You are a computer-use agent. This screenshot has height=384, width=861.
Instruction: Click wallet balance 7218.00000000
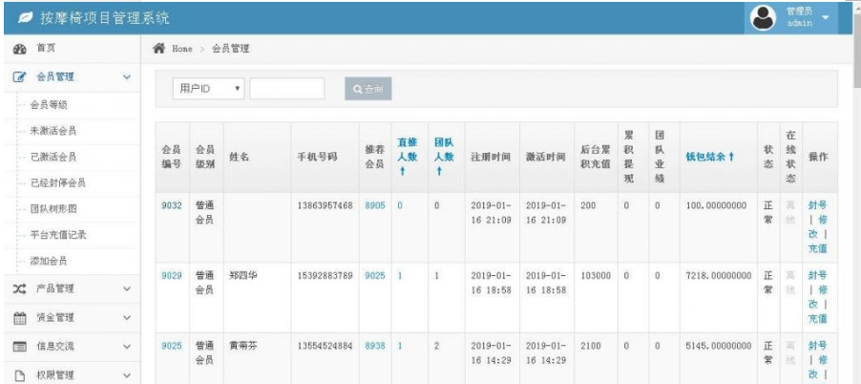pos(718,276)
